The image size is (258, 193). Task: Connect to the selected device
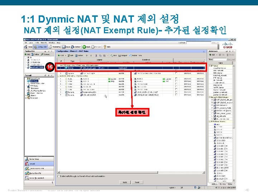pyautogui.click(x=46, y=54)
